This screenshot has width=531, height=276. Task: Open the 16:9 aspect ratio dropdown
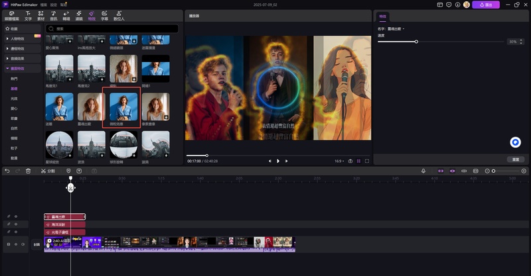[340, 161]
